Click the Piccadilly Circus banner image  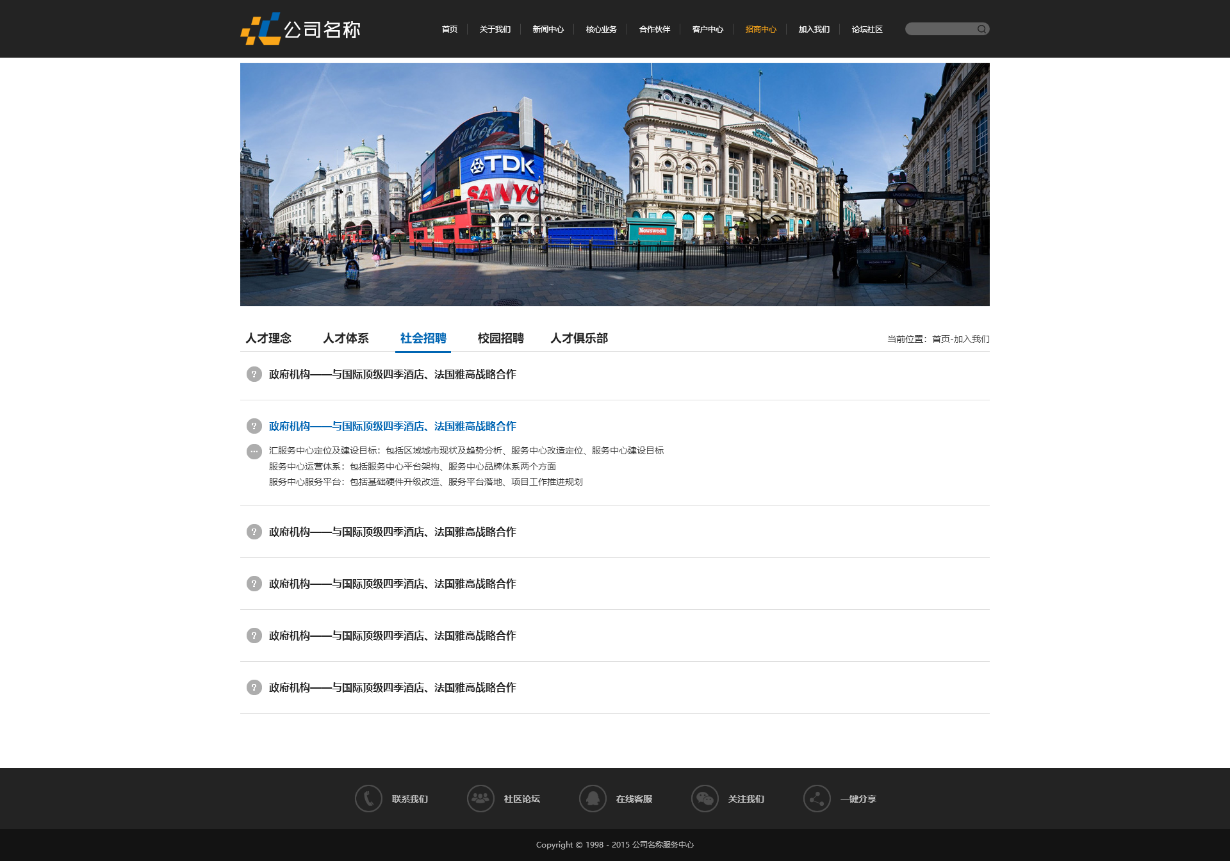click(x=615, y=184)
